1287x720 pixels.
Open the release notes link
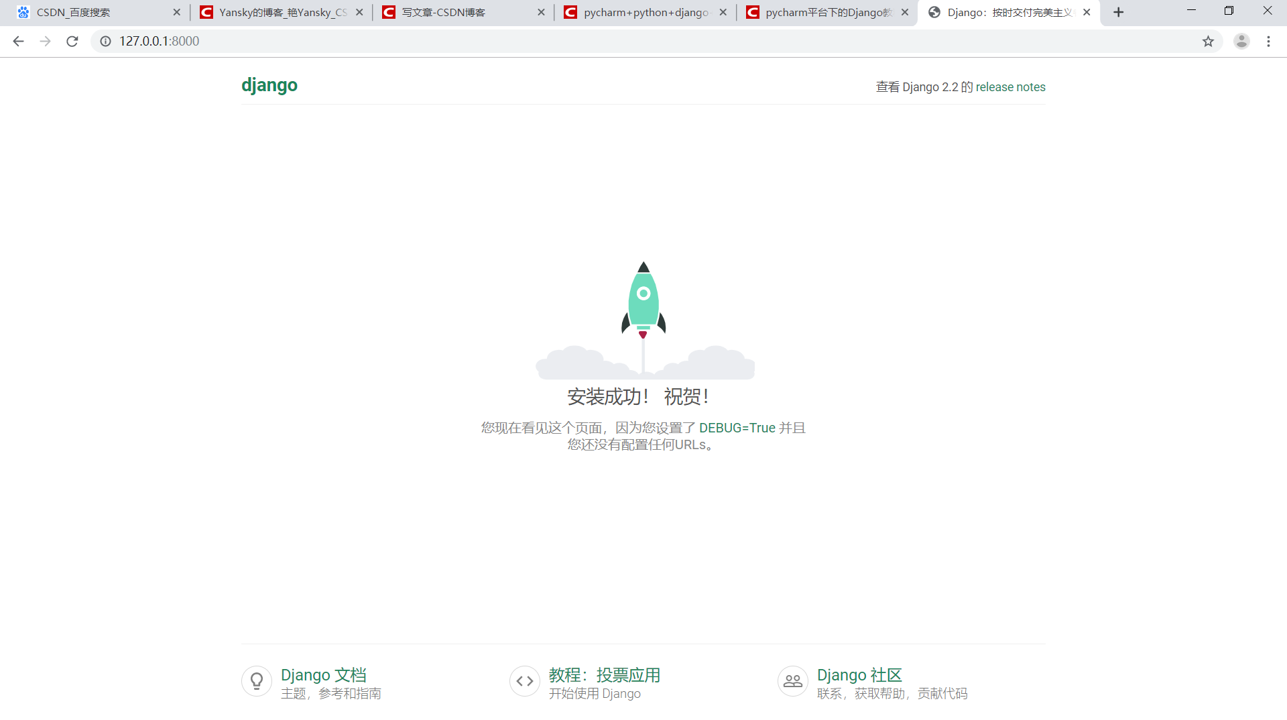point(1010,87)
